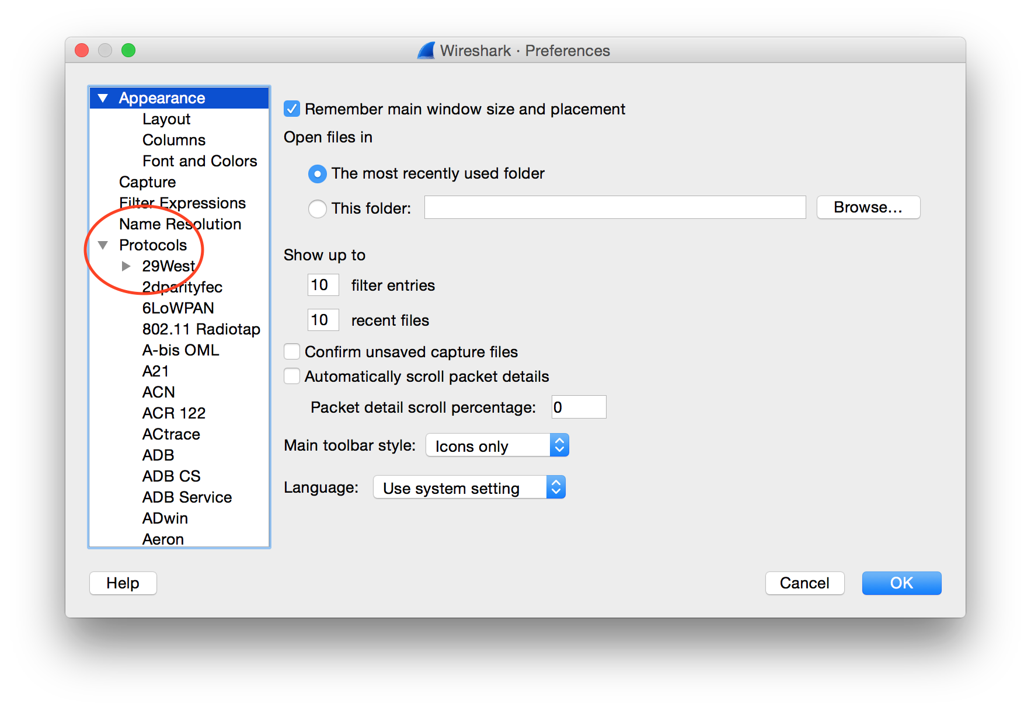This screenshot has width=1031, height=711.
Task: Click the Browse... button
Action: [x=868, y=207]
